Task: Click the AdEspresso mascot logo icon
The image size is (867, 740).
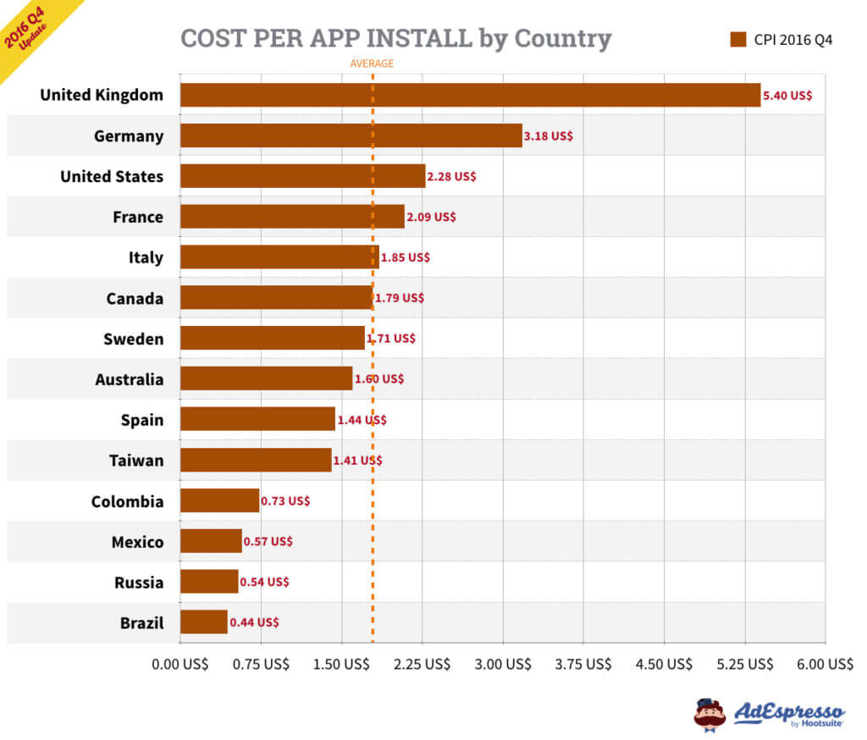Action: (710, 713)
